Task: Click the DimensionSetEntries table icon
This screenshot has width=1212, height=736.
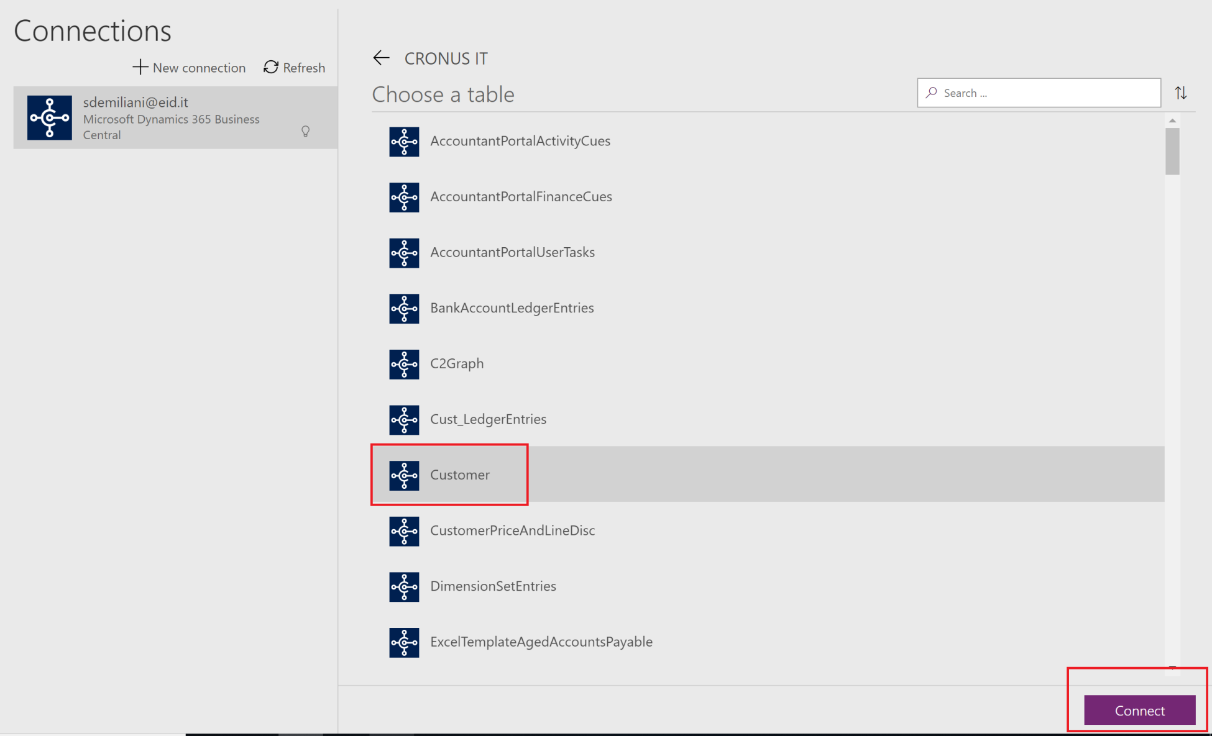Action: click(404, 587)
